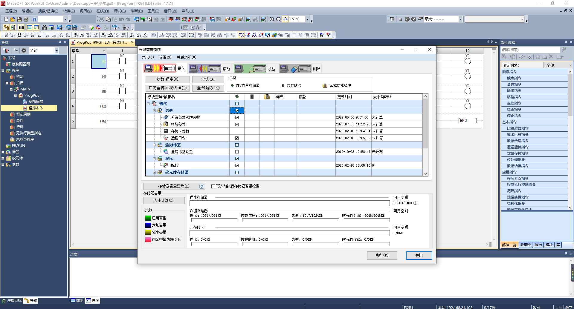Image resolution: width=574 pixels, height=309 pixels.
Task: Click the Copy icon in the toolbar
Action: click(108, 19)
